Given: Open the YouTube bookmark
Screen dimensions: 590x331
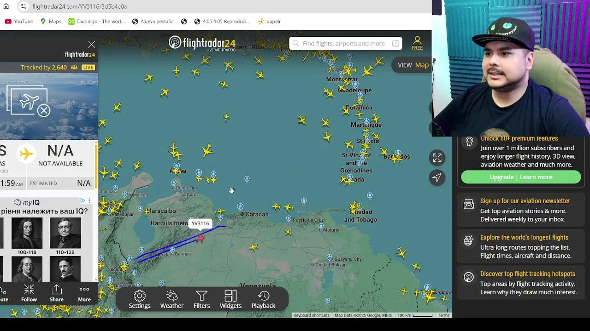Looking at the screenshot, I should coord(19,21).
